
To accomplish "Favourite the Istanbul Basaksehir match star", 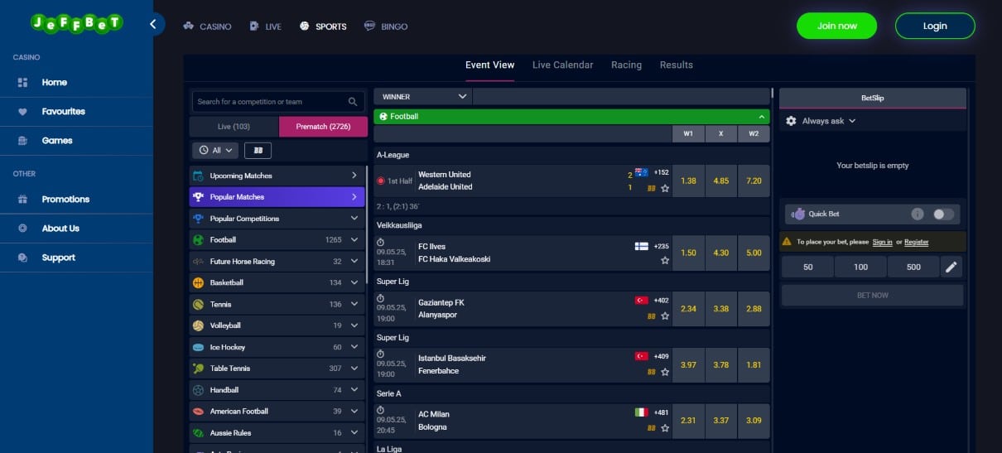I will [x=664, y=372].
